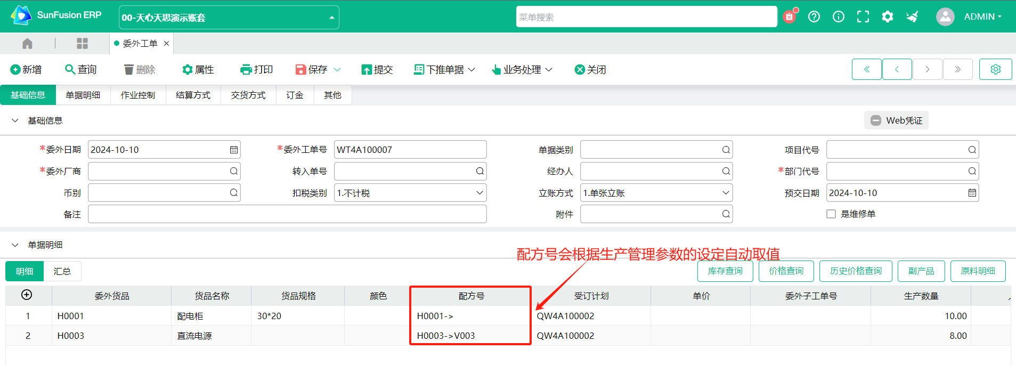Screen dimensions: 1016x366
Task: Check the 是维修单 checkbox
Action: [x=831, y=214]
